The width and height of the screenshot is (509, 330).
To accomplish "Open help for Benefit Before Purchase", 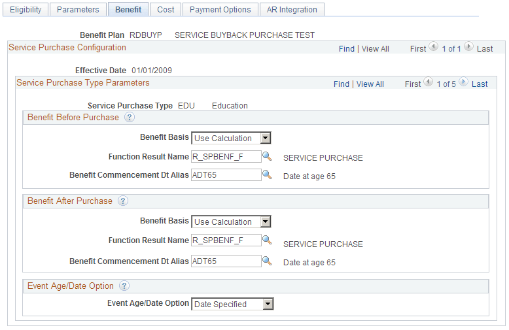I will [130, 117].
